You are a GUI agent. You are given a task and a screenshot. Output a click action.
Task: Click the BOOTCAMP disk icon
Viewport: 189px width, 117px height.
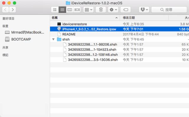click(x=7, y=39)
